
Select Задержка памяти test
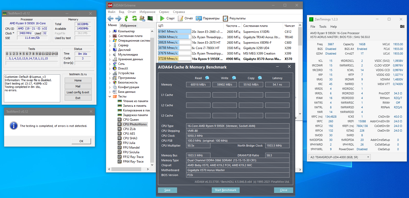click(135, 115)
